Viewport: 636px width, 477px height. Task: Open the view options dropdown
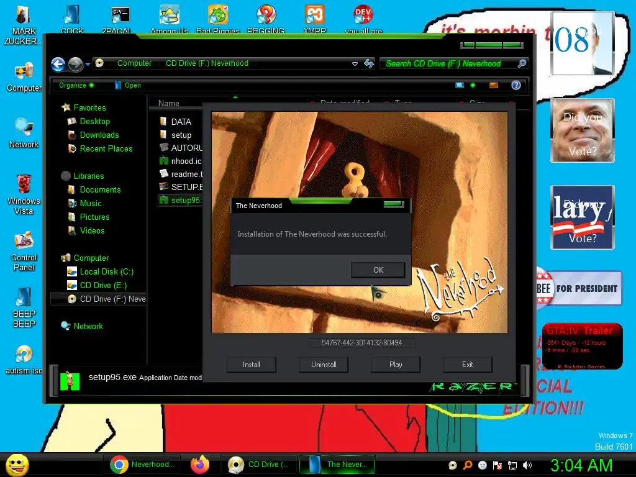473,85
